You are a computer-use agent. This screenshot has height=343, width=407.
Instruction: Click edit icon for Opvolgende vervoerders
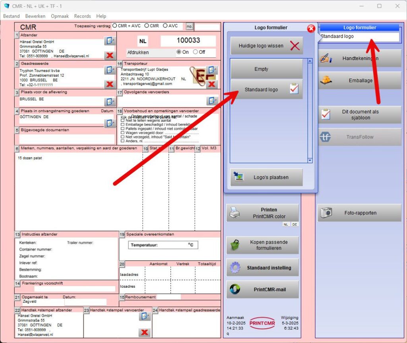click(212, 100)
